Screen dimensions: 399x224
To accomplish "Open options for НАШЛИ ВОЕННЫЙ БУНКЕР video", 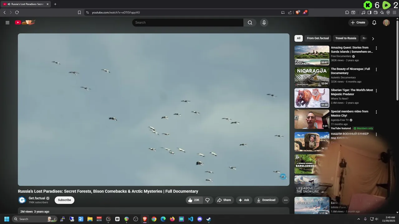I will [x=376, y=134].
